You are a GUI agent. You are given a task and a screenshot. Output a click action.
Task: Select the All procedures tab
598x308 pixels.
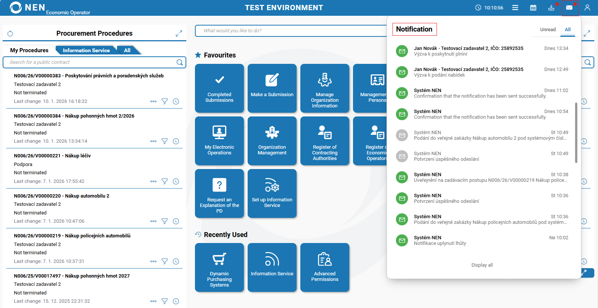(127, 50)
